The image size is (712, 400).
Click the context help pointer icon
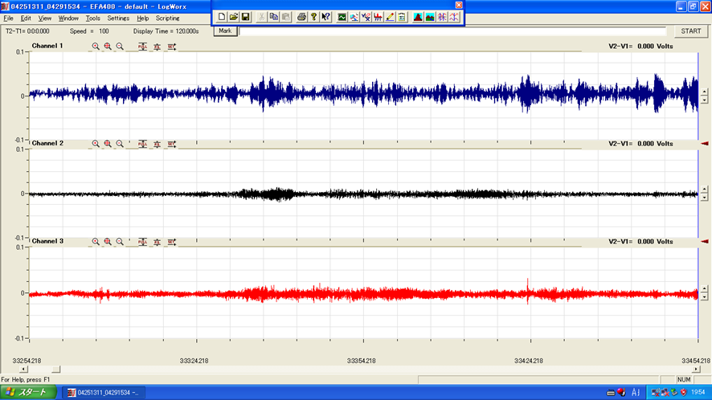(325, 17)
